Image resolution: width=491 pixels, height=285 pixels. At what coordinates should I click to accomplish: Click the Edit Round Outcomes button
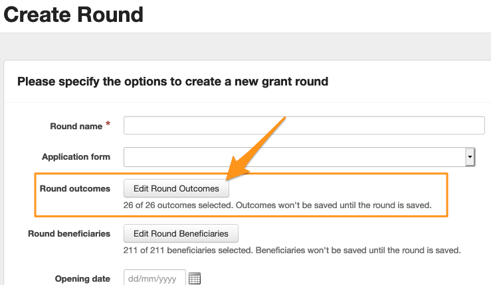(176, 189)
